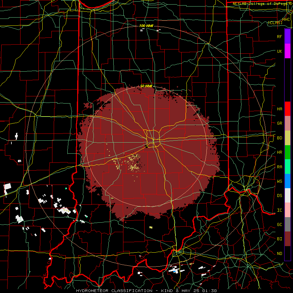Image resolution: width=293 pixels, height=293 pixels.
Task: Click the "DS" legend label
Action: (x=279, y=196)
